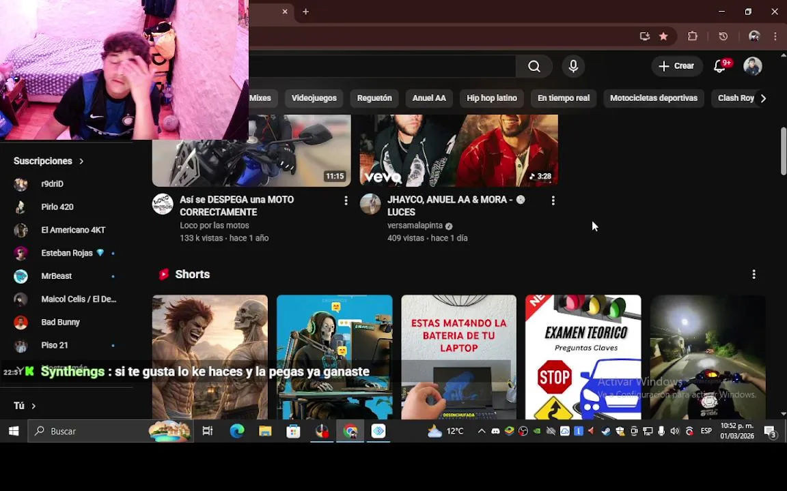Image resolution: width=787 pixels, height=491 pixels.
Task: Open the history clock icon in Chrome toolbar
Action: [723, 36]
